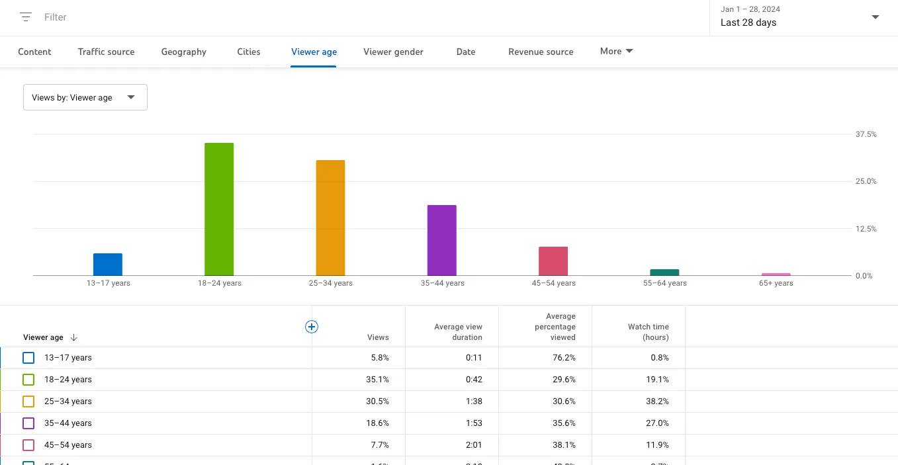Viewport: 898px width, 465px height.
Task: Expand the More tabs menu
Action: click(615, 51)
